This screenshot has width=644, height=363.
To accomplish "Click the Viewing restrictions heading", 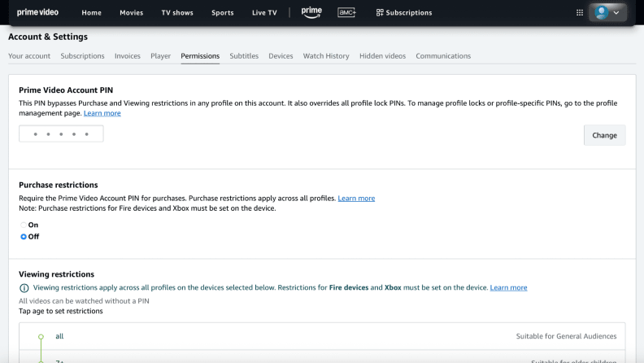I will click(x=57, y=274).
